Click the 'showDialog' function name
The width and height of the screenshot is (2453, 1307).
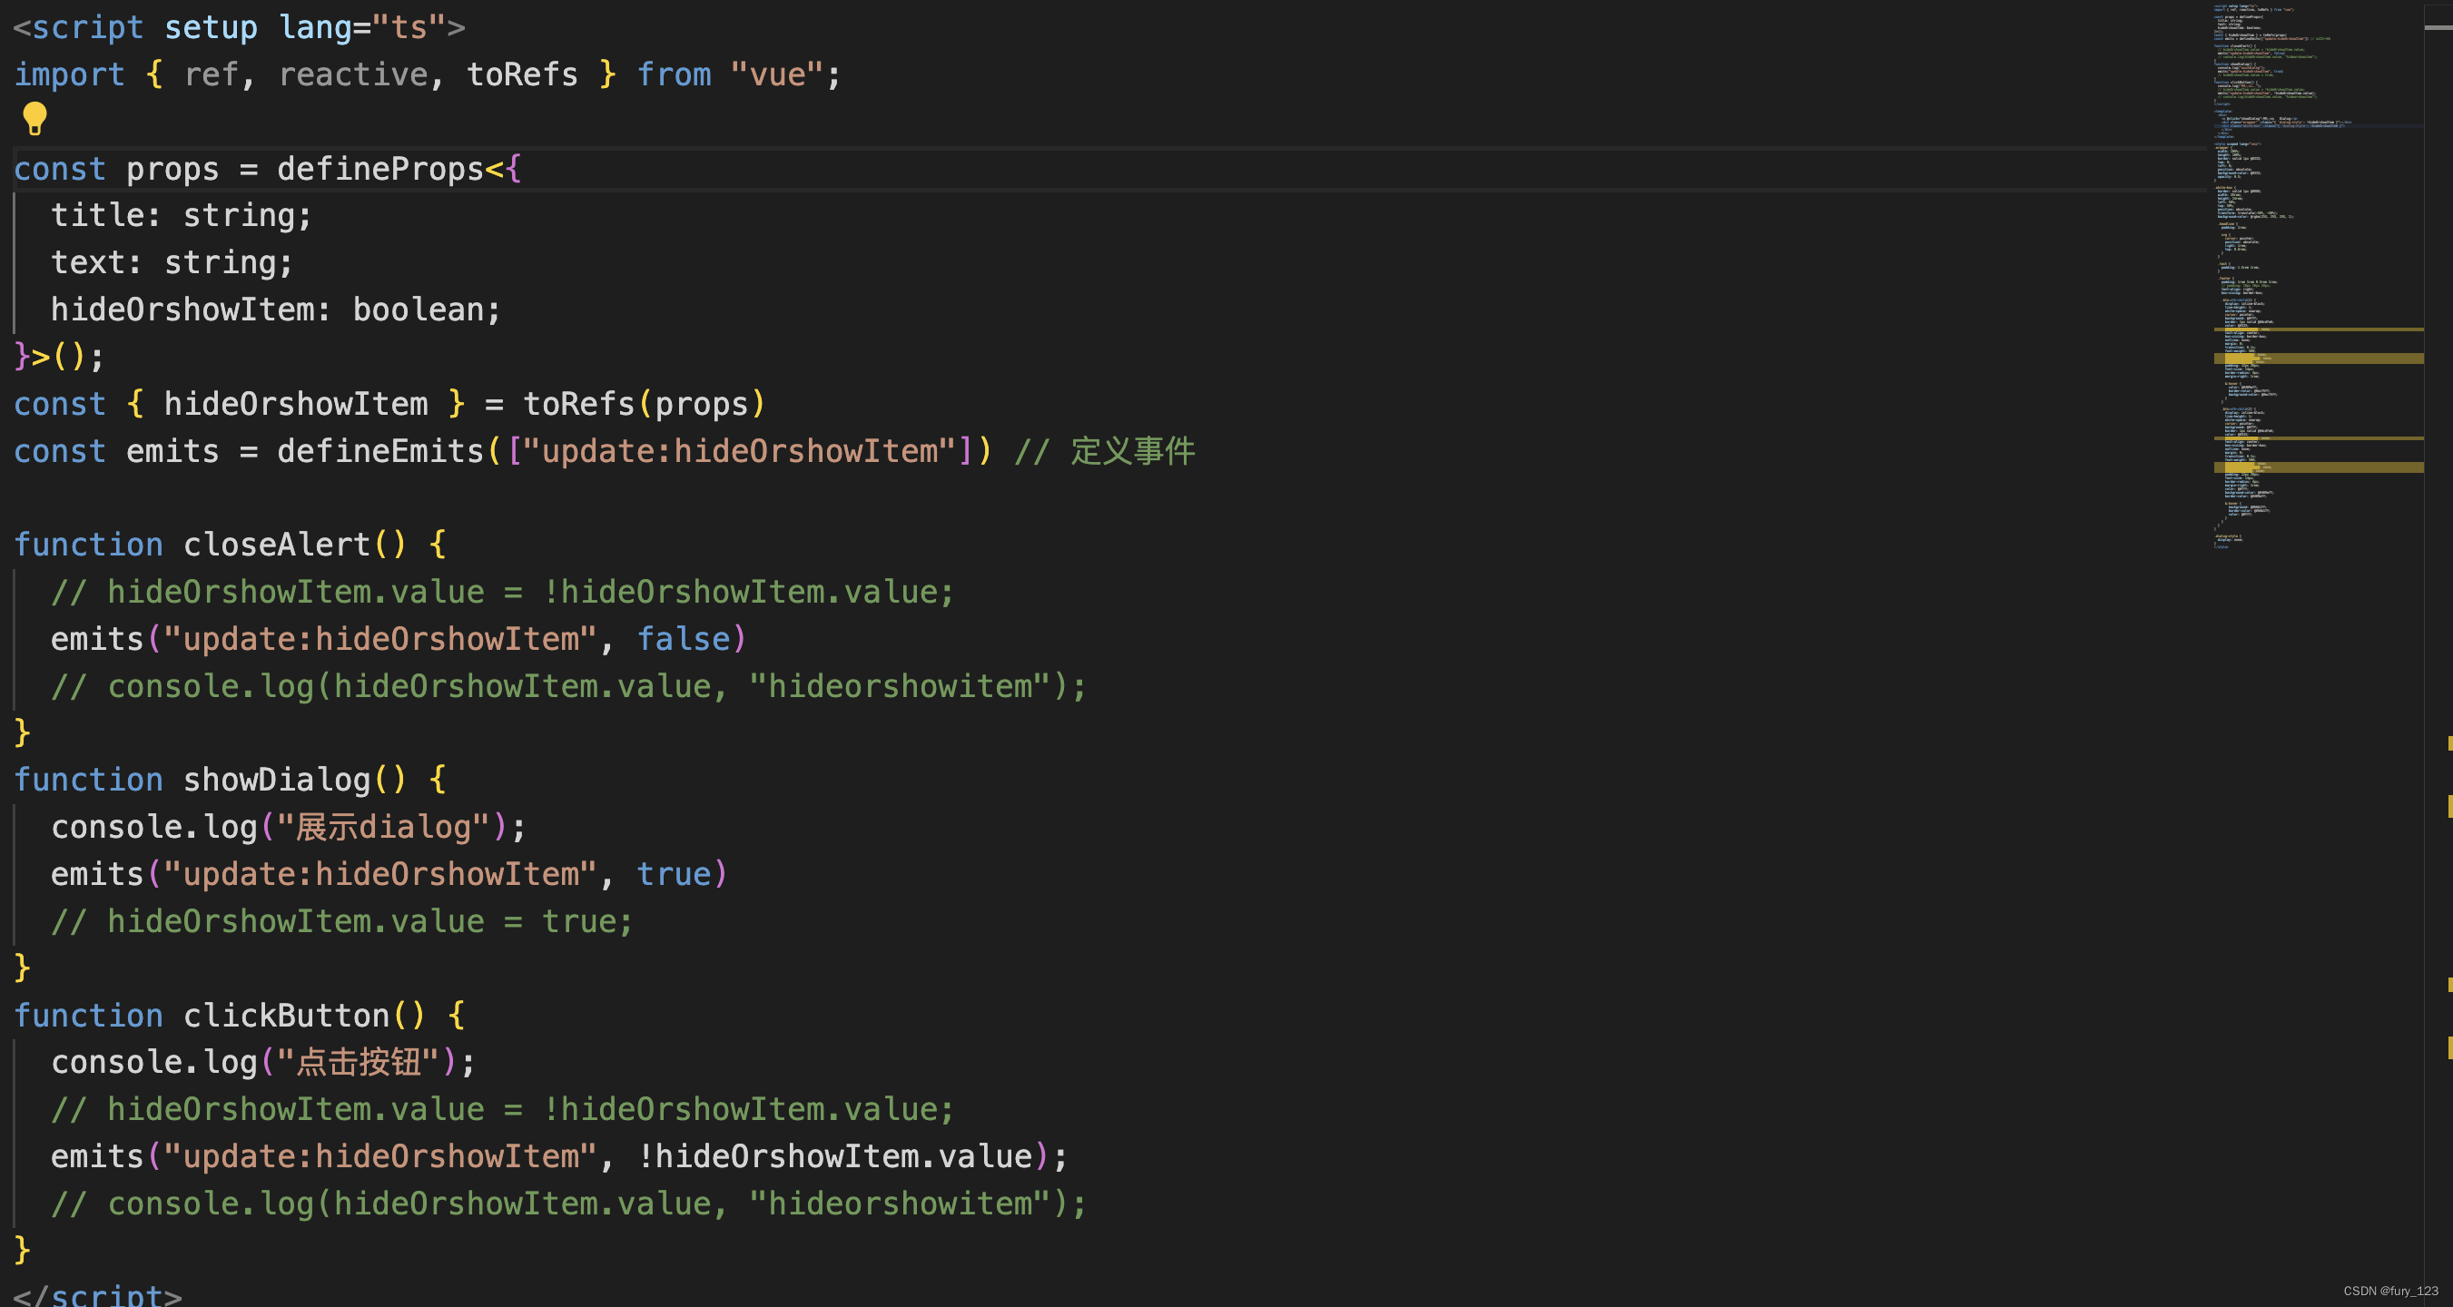click(276, 780)
